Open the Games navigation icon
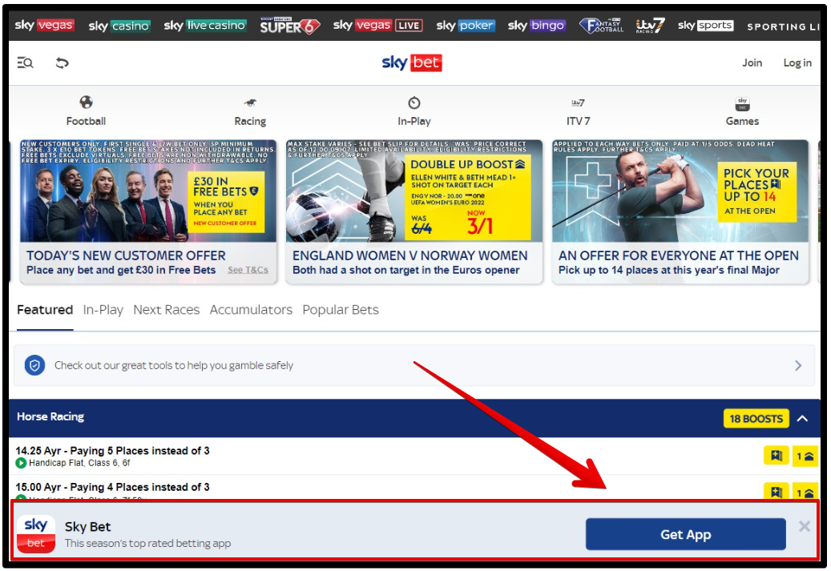This screenshot has width=831, height=571. [x=742, y=103]
